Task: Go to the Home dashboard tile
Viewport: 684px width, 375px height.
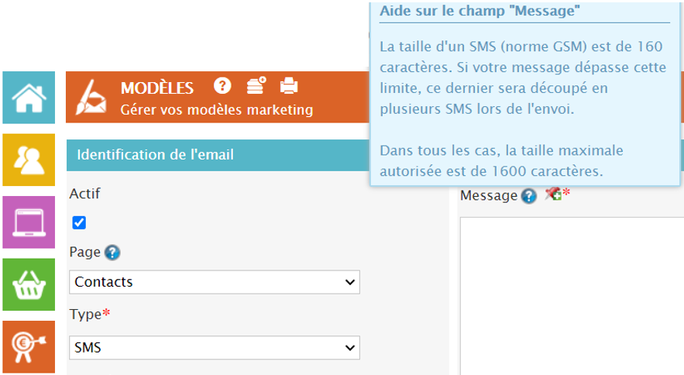Action: pyautogui.click(x=29, y=98)
